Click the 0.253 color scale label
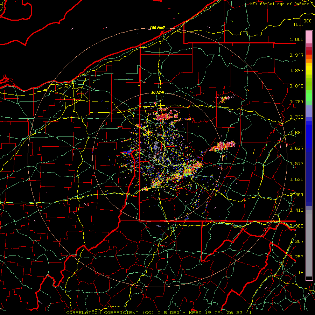The image size is (315, 315). [x=296, y=257]
